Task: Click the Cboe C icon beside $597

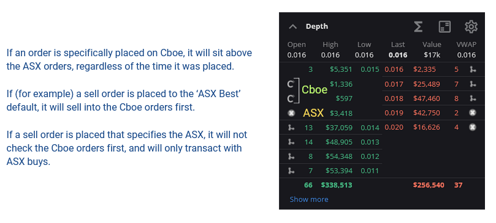Action: tap(291, 99)
